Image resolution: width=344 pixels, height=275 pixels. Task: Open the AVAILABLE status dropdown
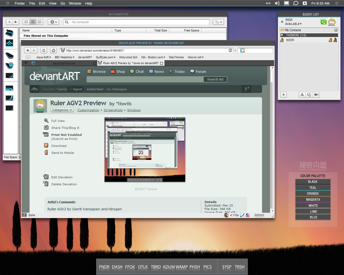tap(293, 24)
